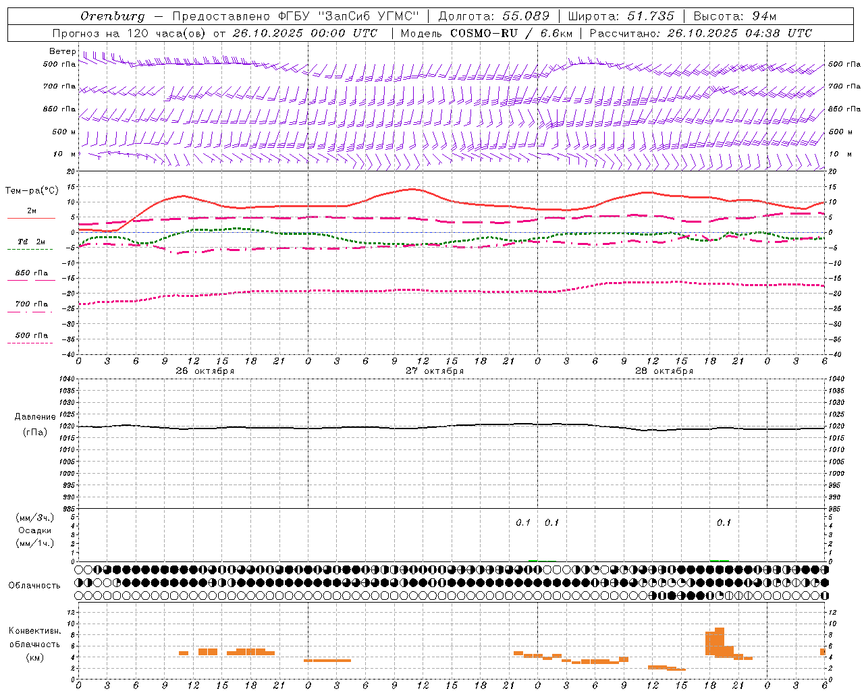Viewport: 864px width, 691px height.
Task: Click the '500 гПа' temperature legend dotted line
Action: [x=30, y=343]
